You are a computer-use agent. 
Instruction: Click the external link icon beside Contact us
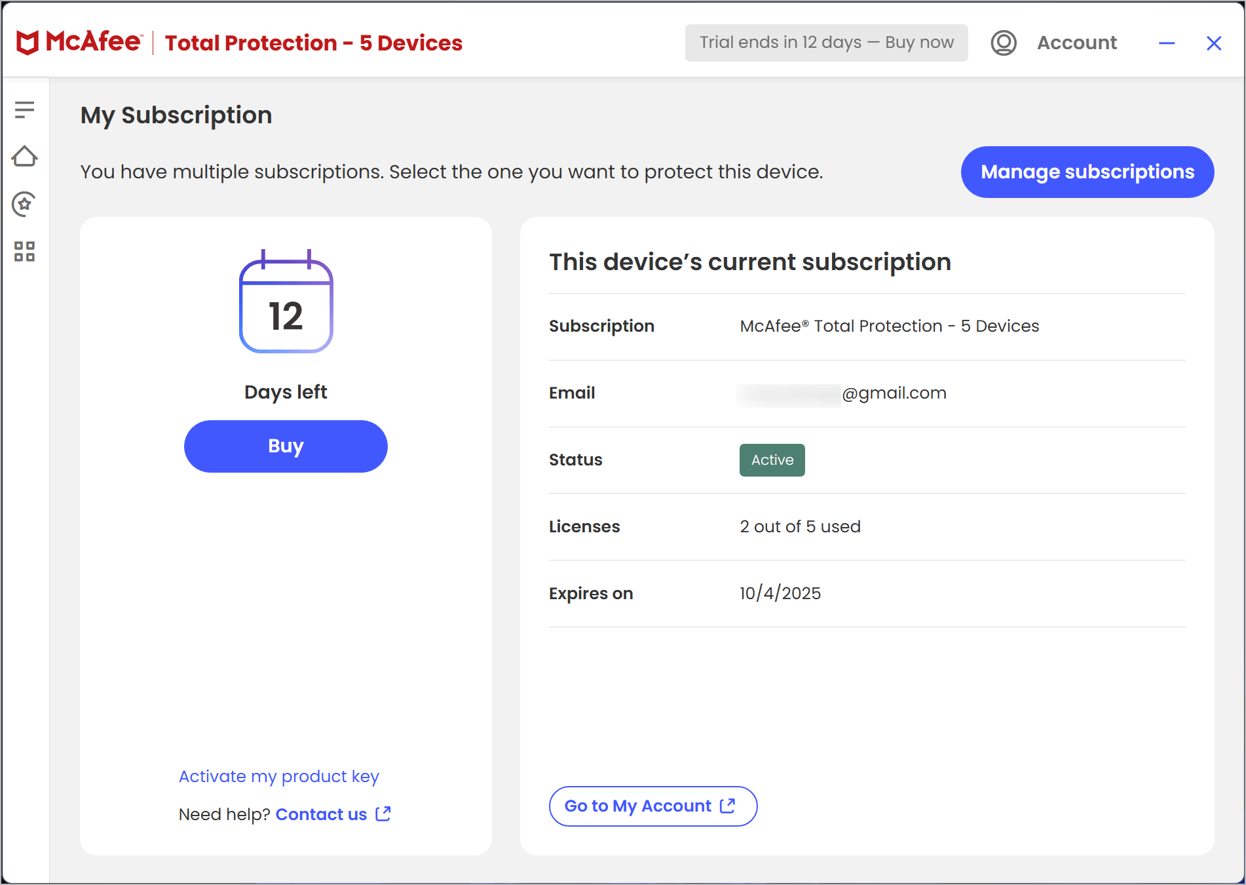point(383,814)
